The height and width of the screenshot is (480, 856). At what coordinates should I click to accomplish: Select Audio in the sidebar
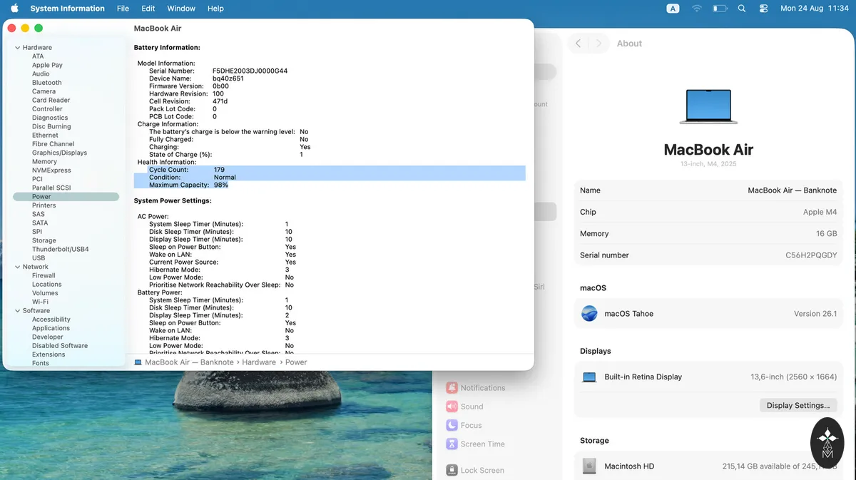coord(41,74)
